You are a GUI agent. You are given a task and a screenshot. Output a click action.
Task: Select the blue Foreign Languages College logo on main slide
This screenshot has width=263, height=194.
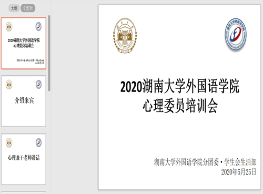click(236, 34)
